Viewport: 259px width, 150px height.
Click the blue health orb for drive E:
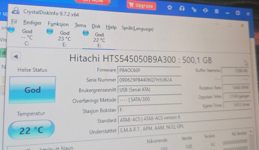[x=50, y=31]
